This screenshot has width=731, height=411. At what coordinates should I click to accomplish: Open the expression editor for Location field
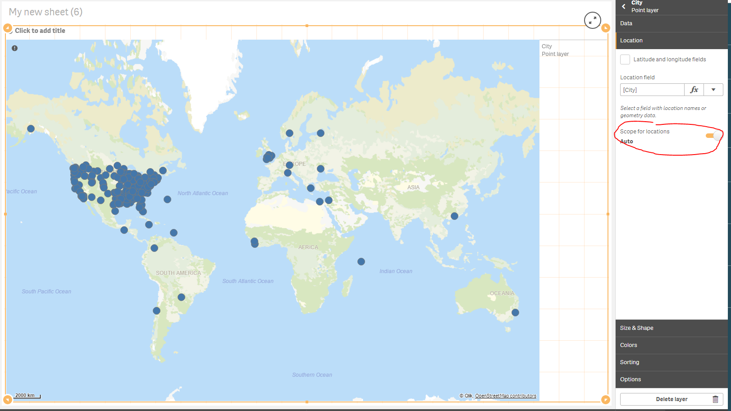(694, 90)
